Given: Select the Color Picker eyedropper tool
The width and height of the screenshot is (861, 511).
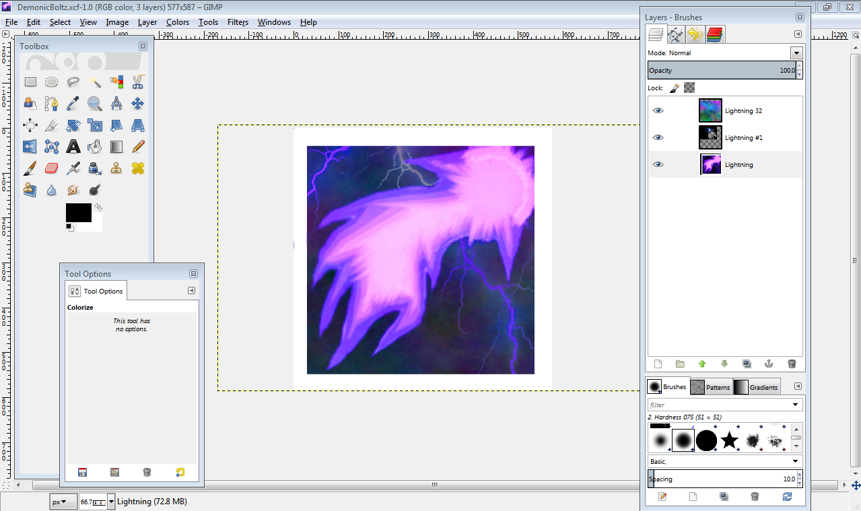Looking at the screenshot, I should [x=73, y=104].
